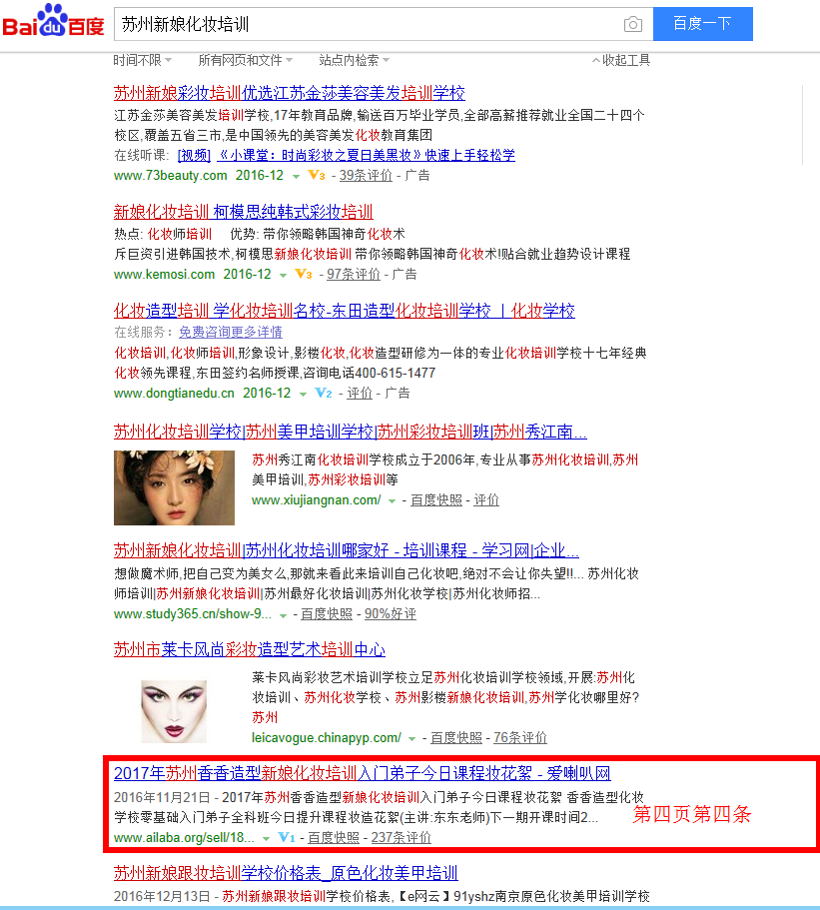Image resolution: width=820 pixels, height=910 pixels.
Task: Open the 所有网页和文件 file type dropdown
Action: (246, 60)
